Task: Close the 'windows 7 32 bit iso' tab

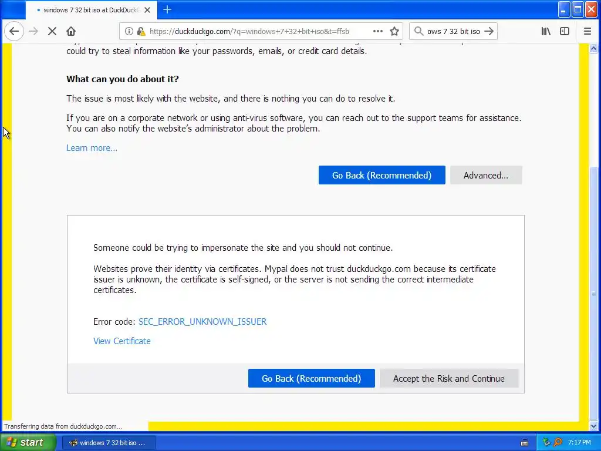Action: tap(147, 10)
